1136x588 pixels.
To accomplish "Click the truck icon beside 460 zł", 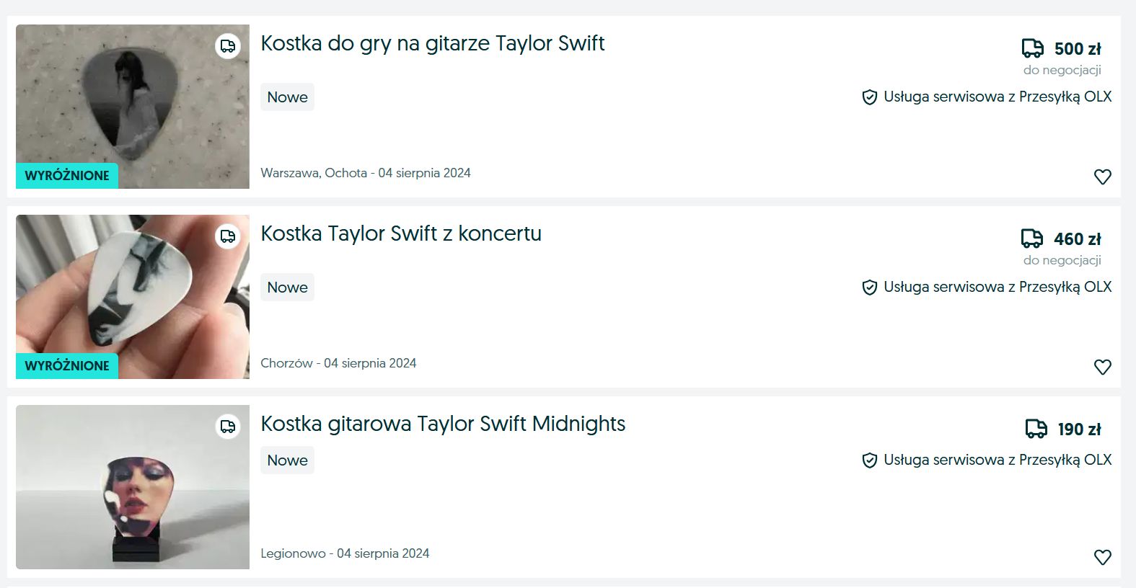I will pos(1031,239).
